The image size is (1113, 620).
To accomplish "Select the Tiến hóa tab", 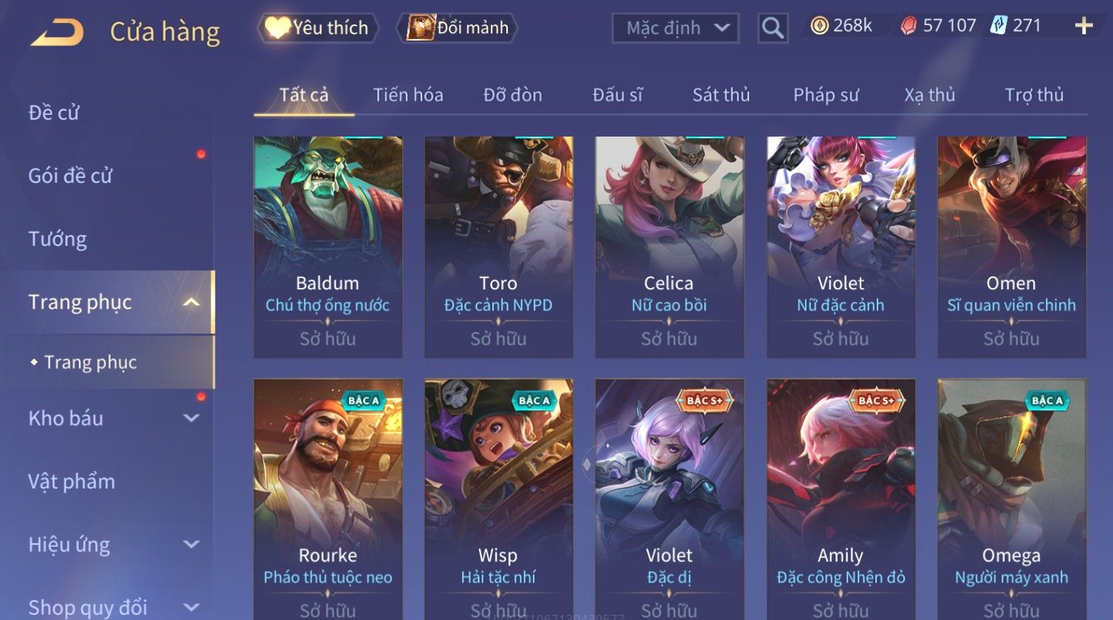I will (x=408, y=95).
